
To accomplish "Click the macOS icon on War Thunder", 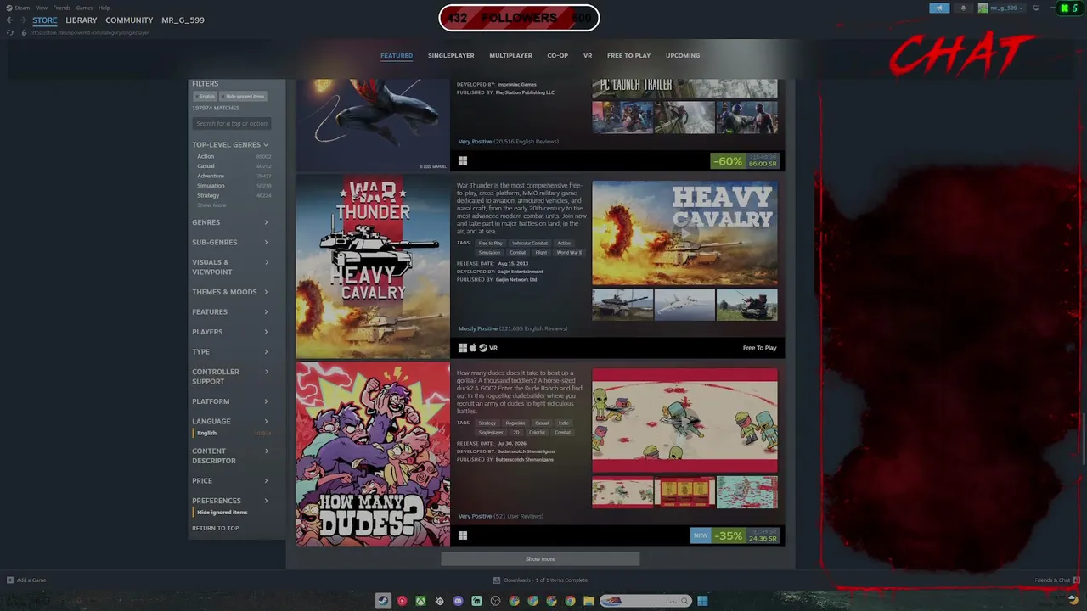I will [473, 348].
